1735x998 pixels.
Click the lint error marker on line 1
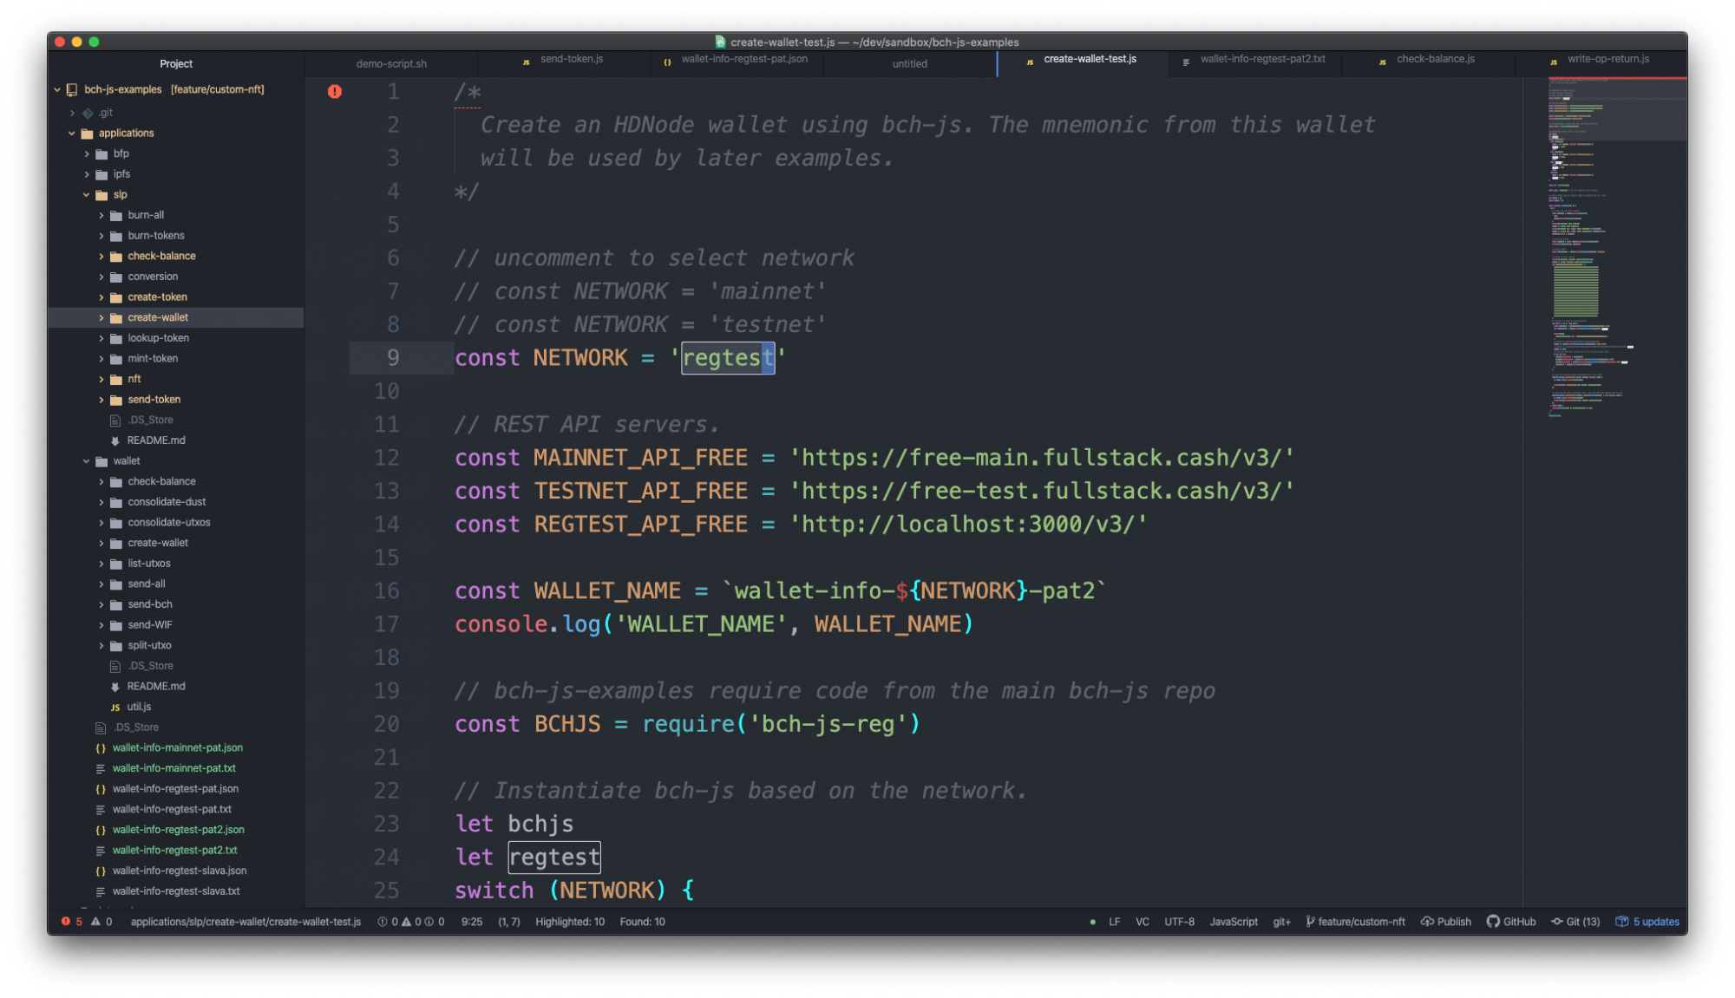pyautogui.click(x=335, y=91)
